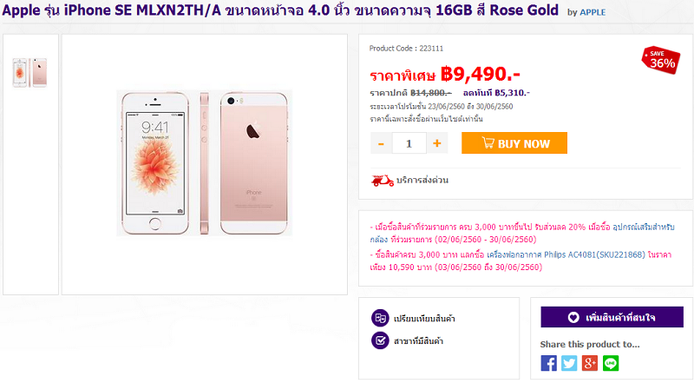Add product to wishlist with purple button
Viewport: 694px width, 383px height.
tap(612, 317)
